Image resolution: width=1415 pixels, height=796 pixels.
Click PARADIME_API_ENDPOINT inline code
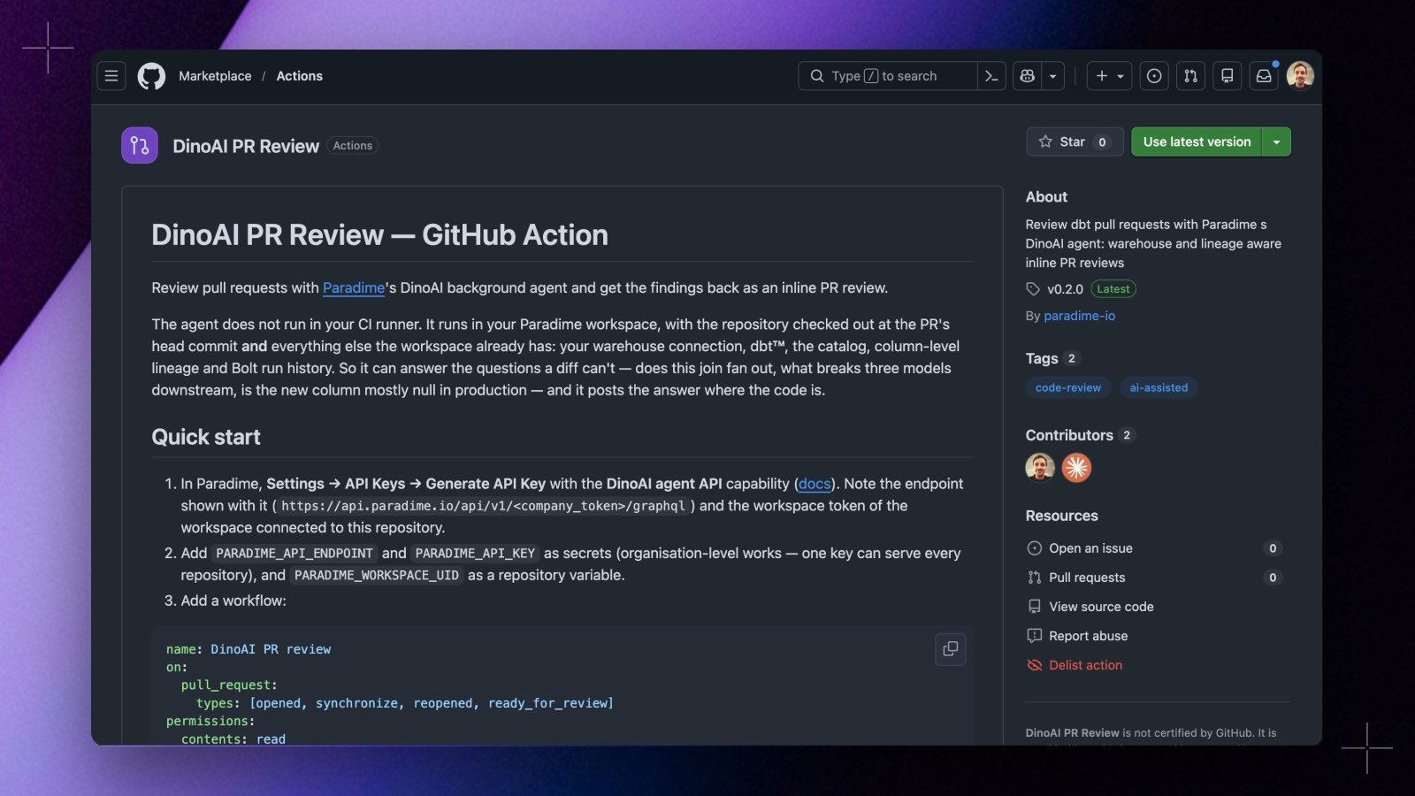[x=294, y=554]
